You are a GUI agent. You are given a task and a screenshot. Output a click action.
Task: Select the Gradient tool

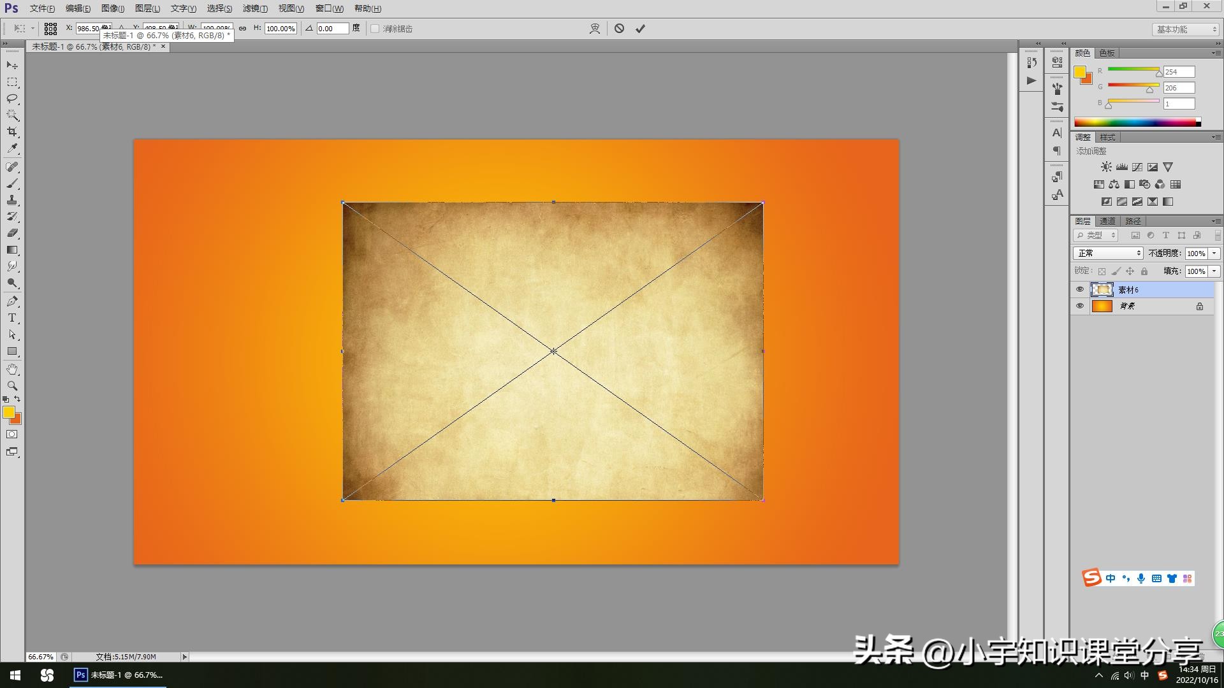(12, 250)
